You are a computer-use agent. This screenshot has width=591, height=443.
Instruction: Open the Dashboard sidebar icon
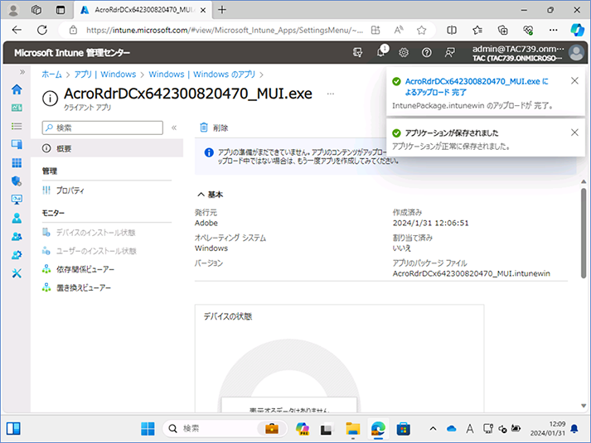[x=17, y=108]
